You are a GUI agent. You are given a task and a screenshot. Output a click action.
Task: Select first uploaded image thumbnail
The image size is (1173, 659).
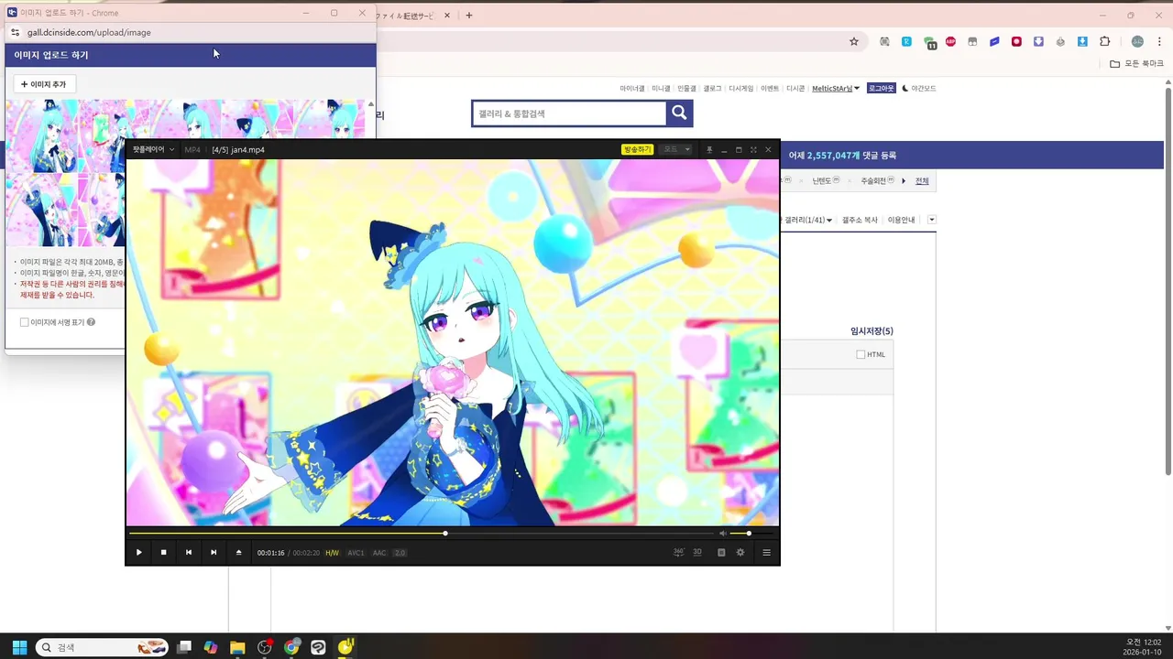[x=41, y=135]
